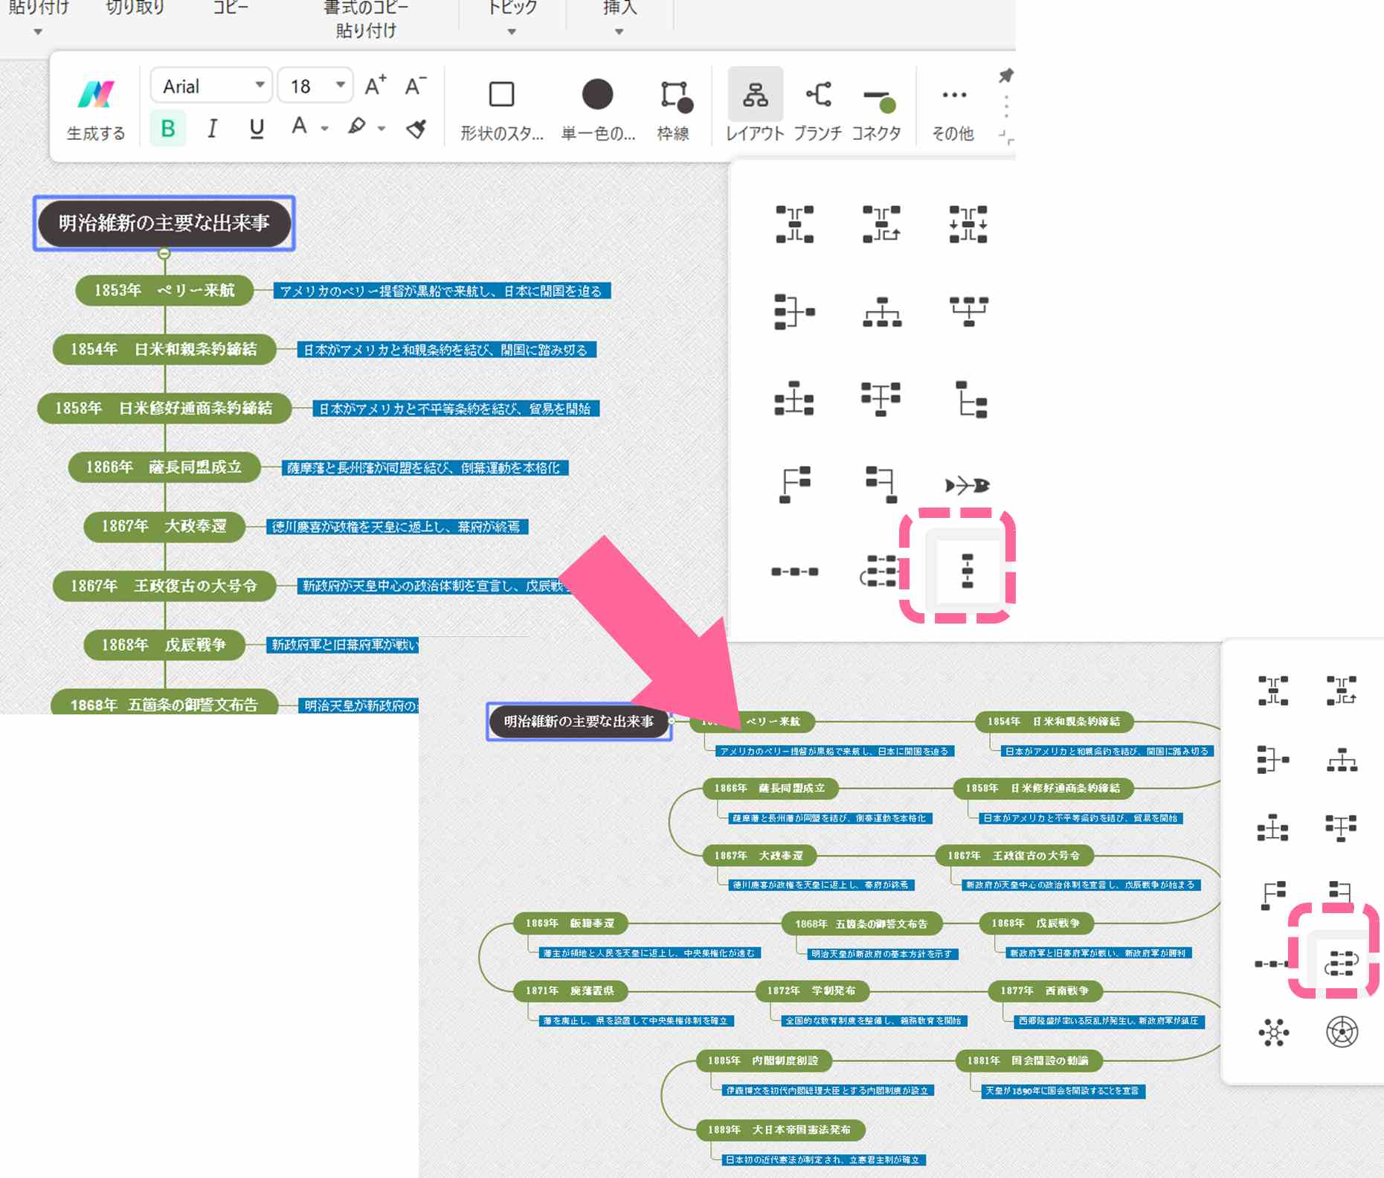Select root topic 明治維新の主要な出来事 in lower map
Viewport: 1384px width, 1178px height.
pos(579,721)
